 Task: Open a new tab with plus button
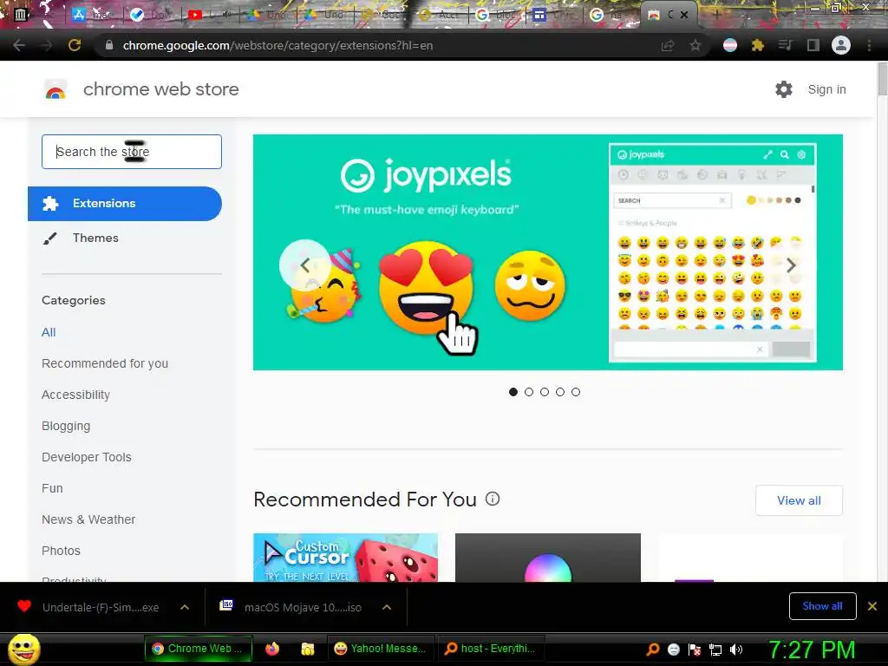click(716, 15)
